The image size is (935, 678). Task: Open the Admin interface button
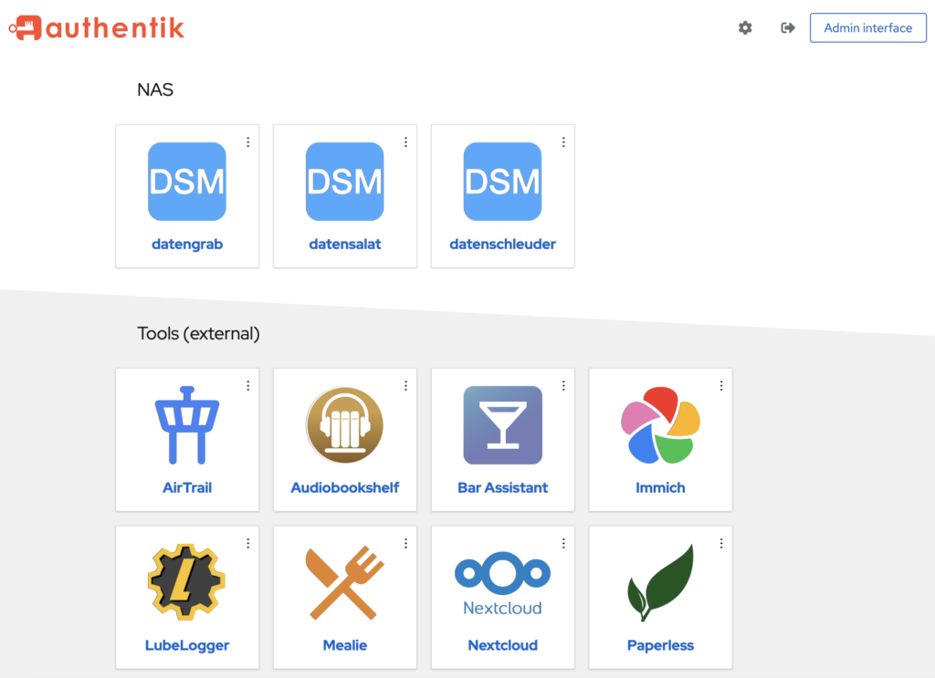tap(867, 28)
